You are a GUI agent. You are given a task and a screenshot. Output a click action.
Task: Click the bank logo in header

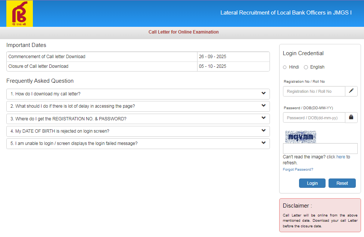click(x=19, y=14)
